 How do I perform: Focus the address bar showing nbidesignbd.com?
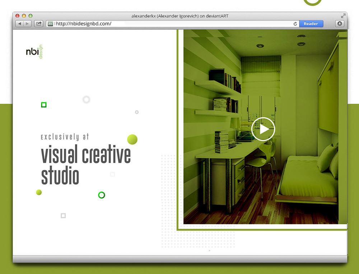point(173,24)
